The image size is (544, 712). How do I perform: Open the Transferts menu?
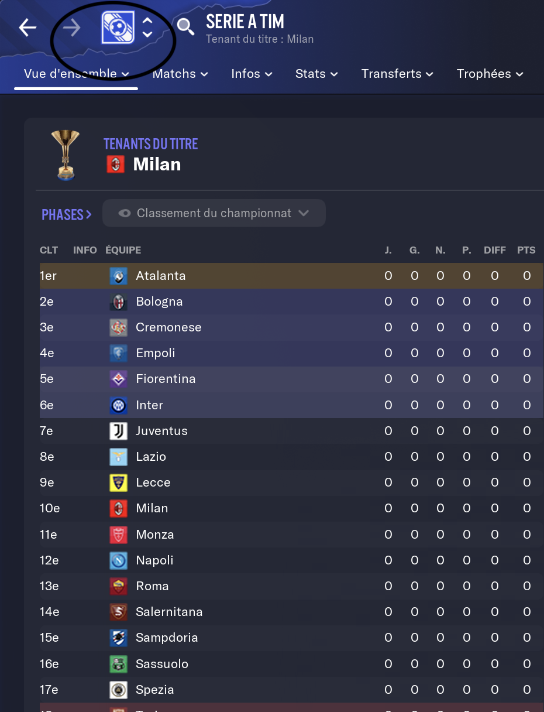397,74
